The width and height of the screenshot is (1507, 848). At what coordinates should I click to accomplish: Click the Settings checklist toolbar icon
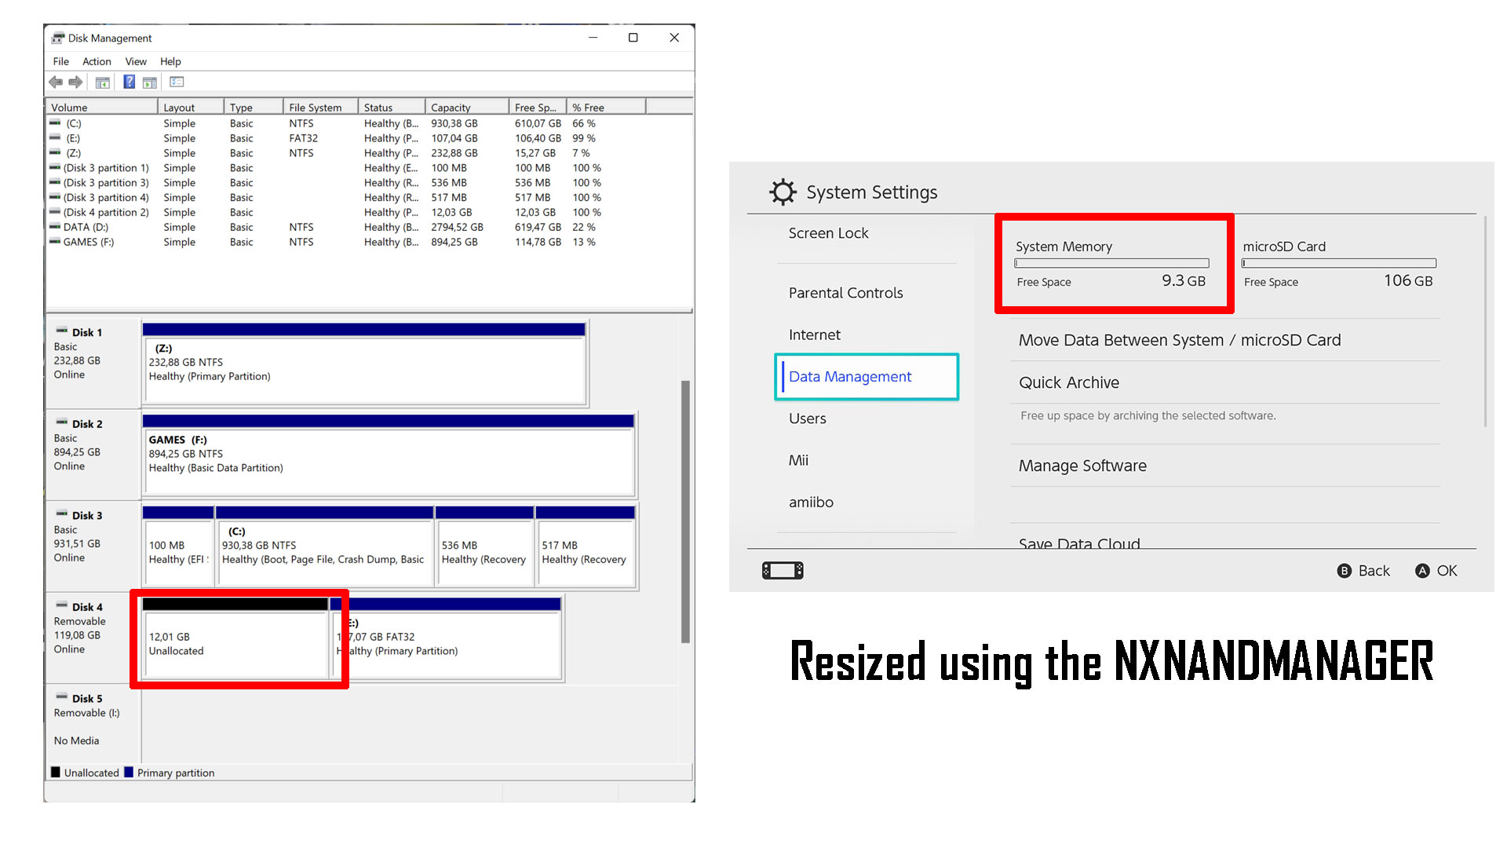pyautogui.click(x=177, y=82)
